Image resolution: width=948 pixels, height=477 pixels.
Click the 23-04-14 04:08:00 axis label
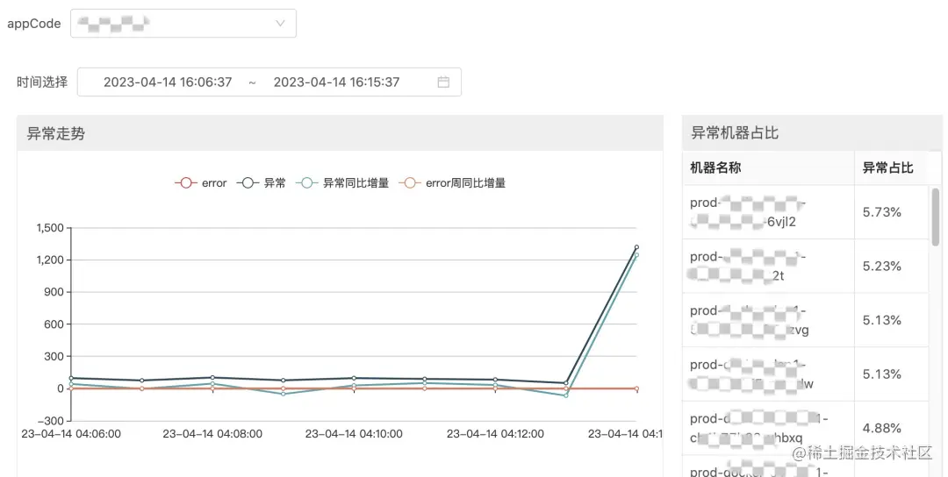click(212, 434)
